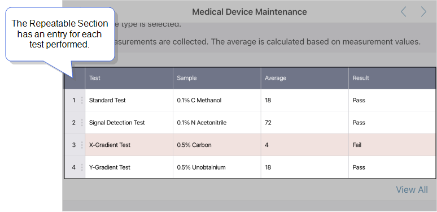The height and width of the screenshot is (212, 437).
Task: Select the Test column header
Action: [94, 78]
